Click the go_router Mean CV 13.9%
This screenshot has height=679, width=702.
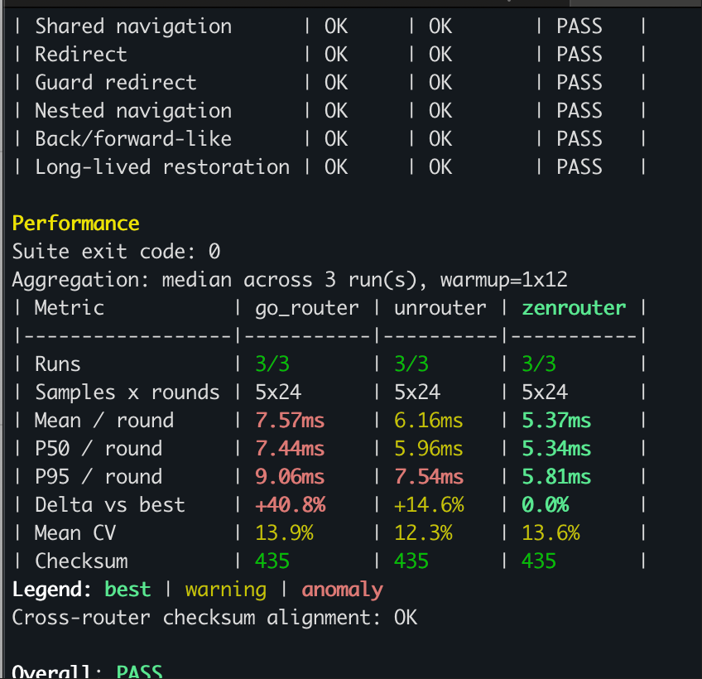tap(284, 533)
